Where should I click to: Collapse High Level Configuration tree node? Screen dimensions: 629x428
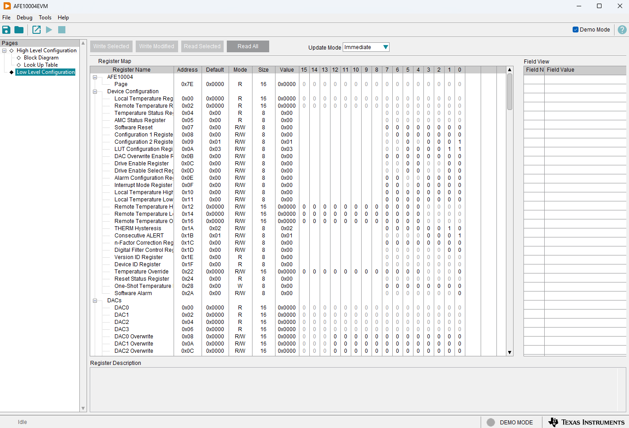(x=5, y=50)
